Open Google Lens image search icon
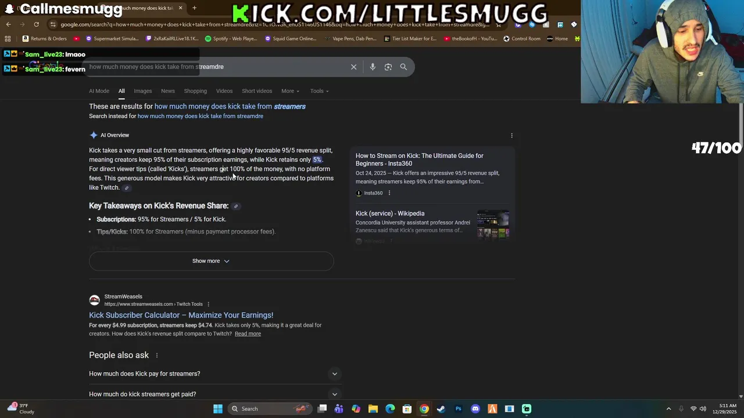744x418 pixels. (388, 67)
